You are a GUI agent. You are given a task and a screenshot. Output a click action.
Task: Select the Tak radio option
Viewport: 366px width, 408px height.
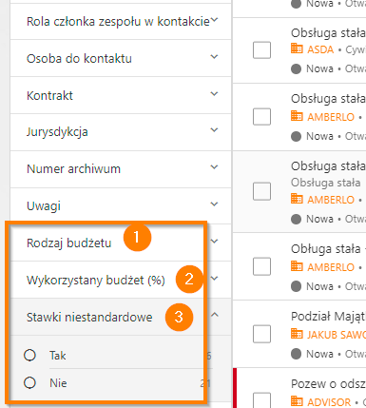pyautogui.click(x=29, y=356)
